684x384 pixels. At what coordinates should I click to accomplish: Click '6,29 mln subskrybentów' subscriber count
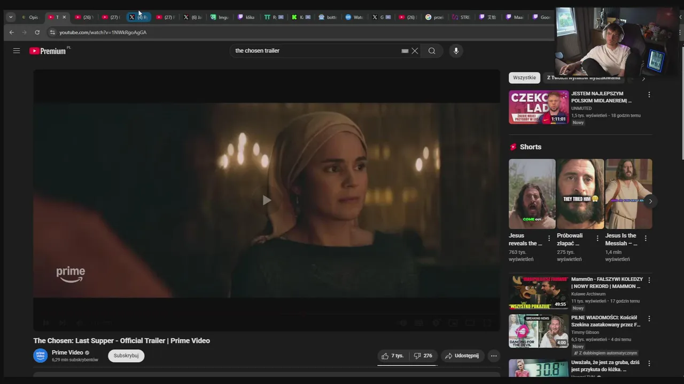click(x=75, y=360)
